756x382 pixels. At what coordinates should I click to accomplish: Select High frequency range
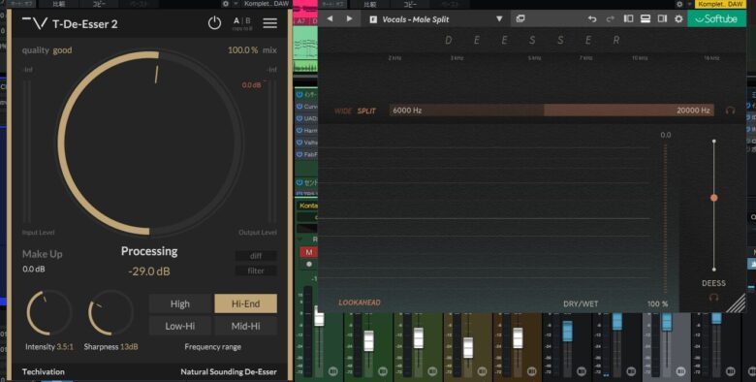pos(180,303)
